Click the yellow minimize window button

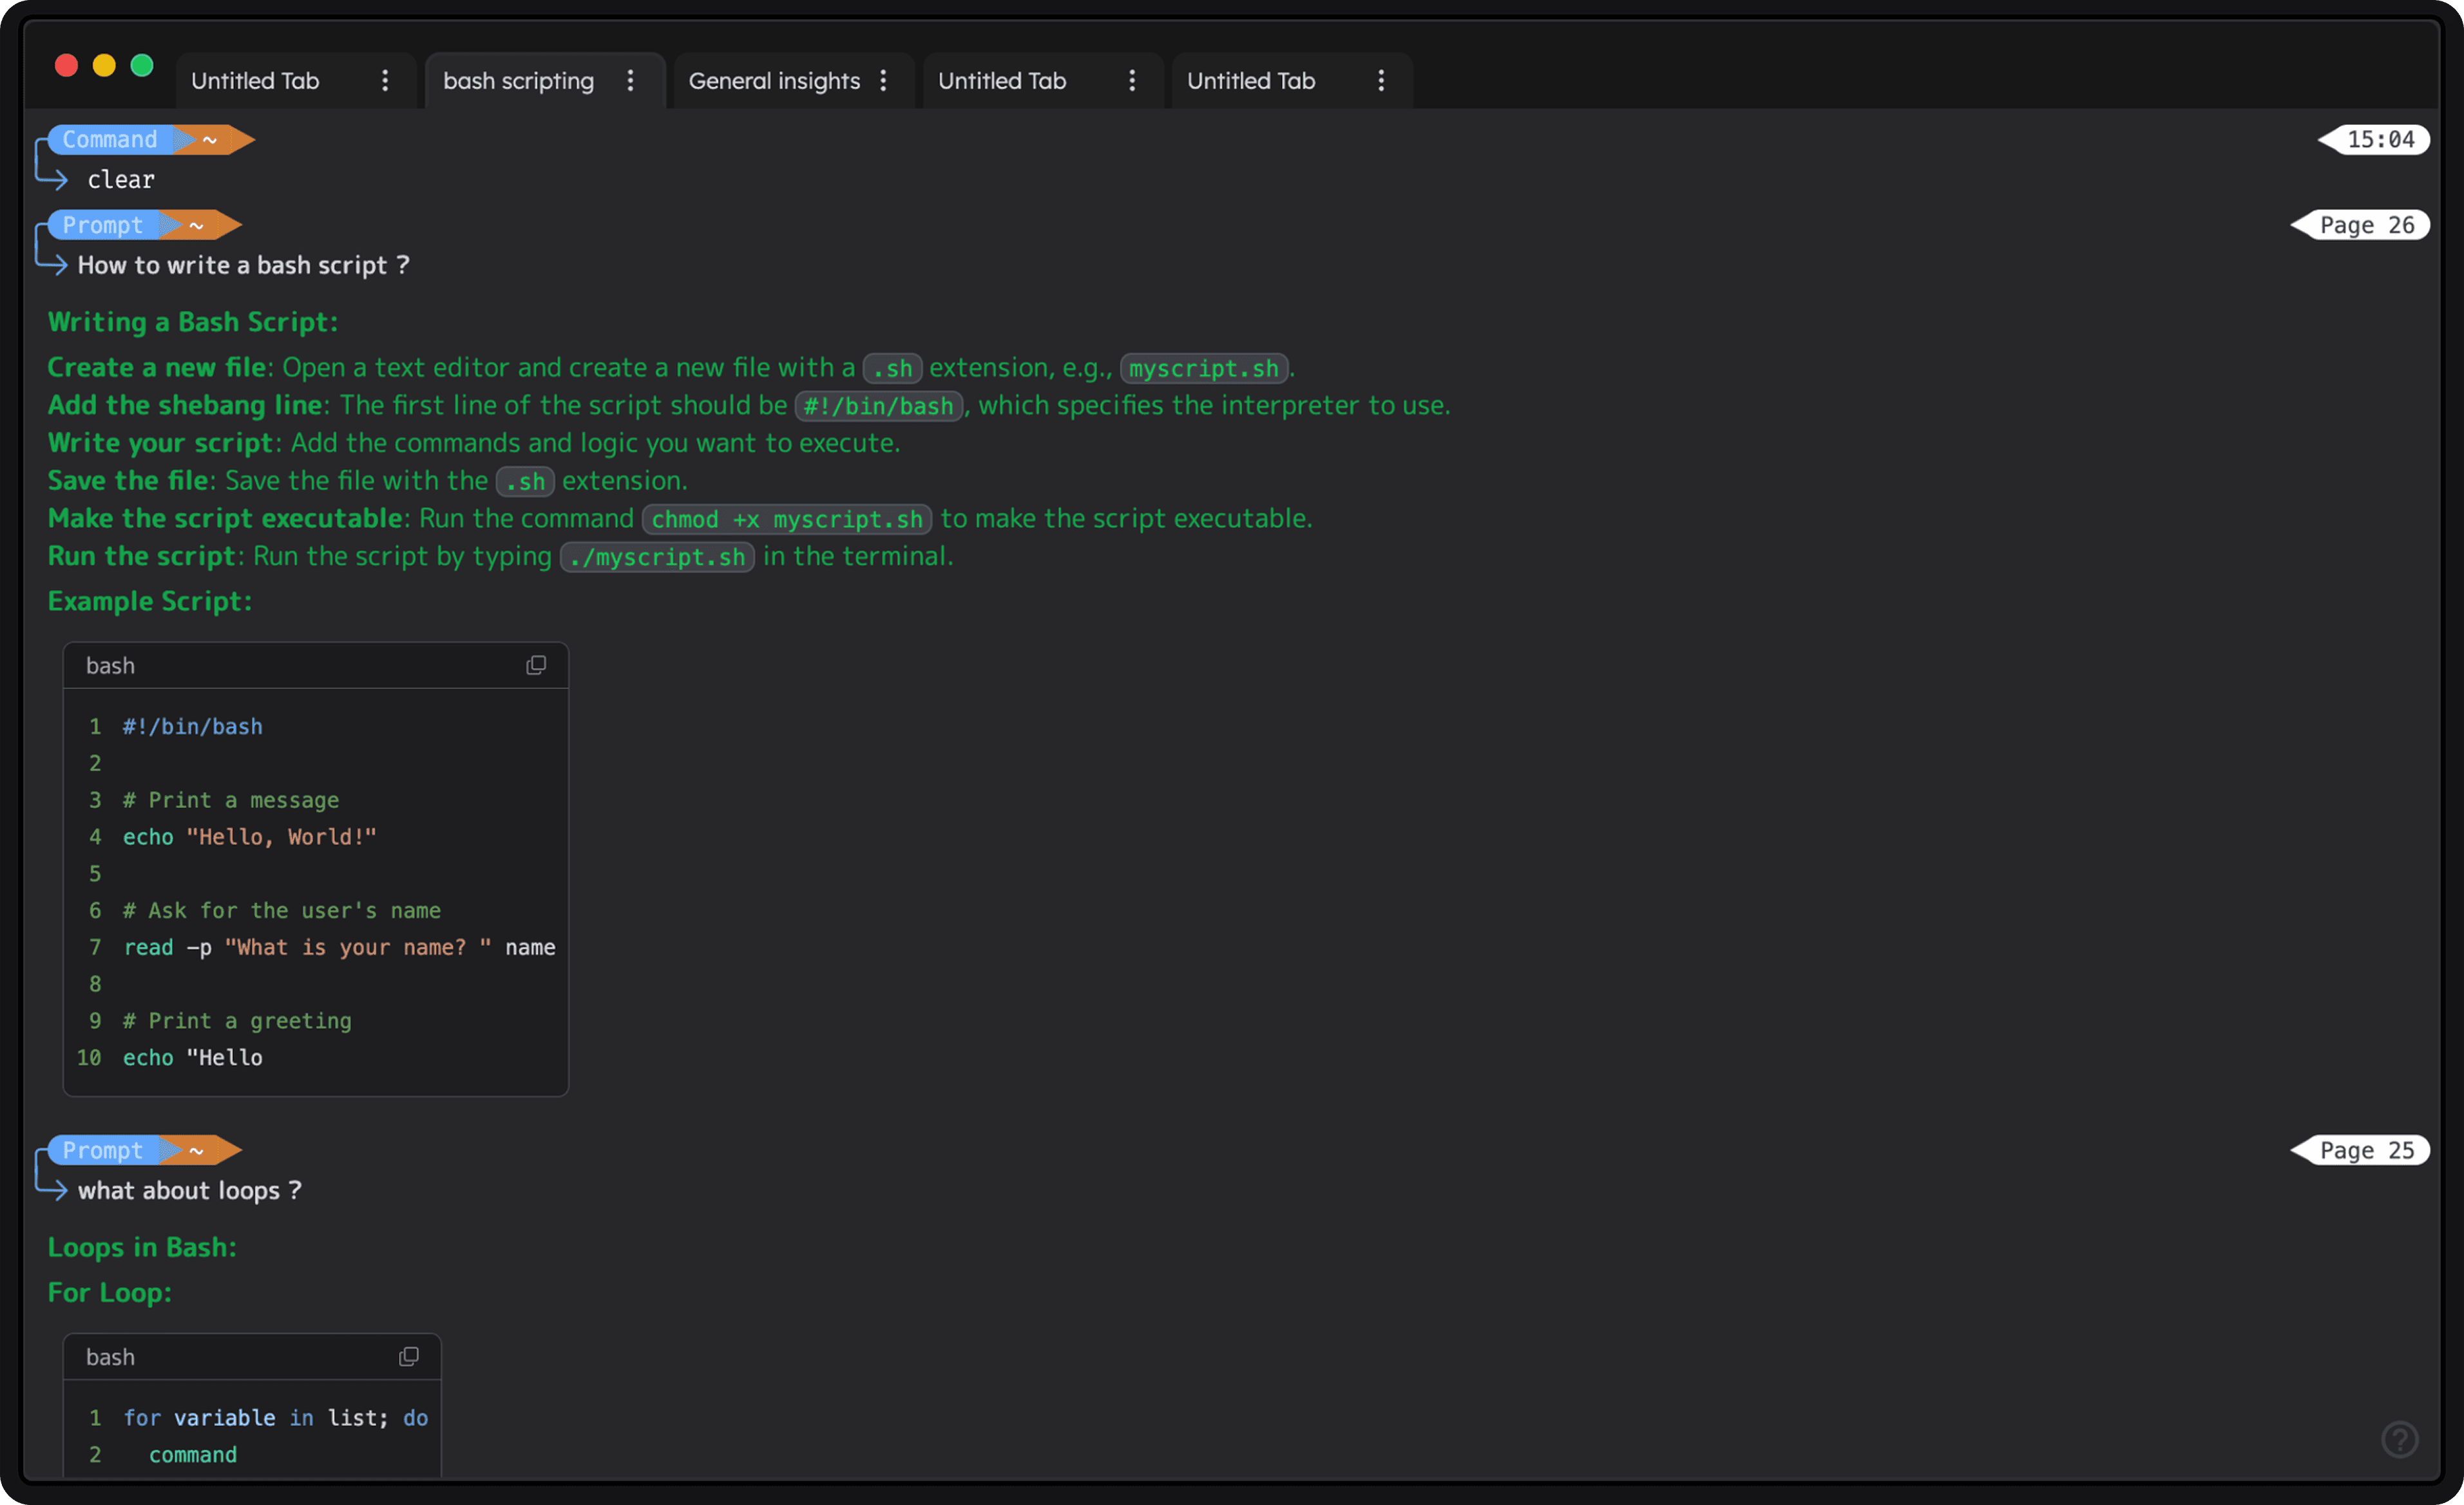click(x=104, y=66)
